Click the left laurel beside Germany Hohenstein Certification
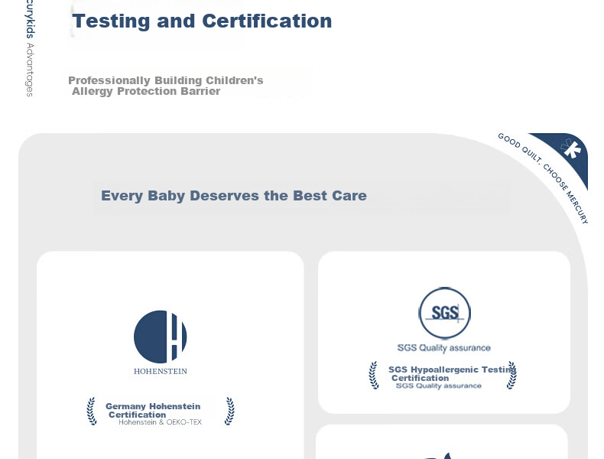 92,412
